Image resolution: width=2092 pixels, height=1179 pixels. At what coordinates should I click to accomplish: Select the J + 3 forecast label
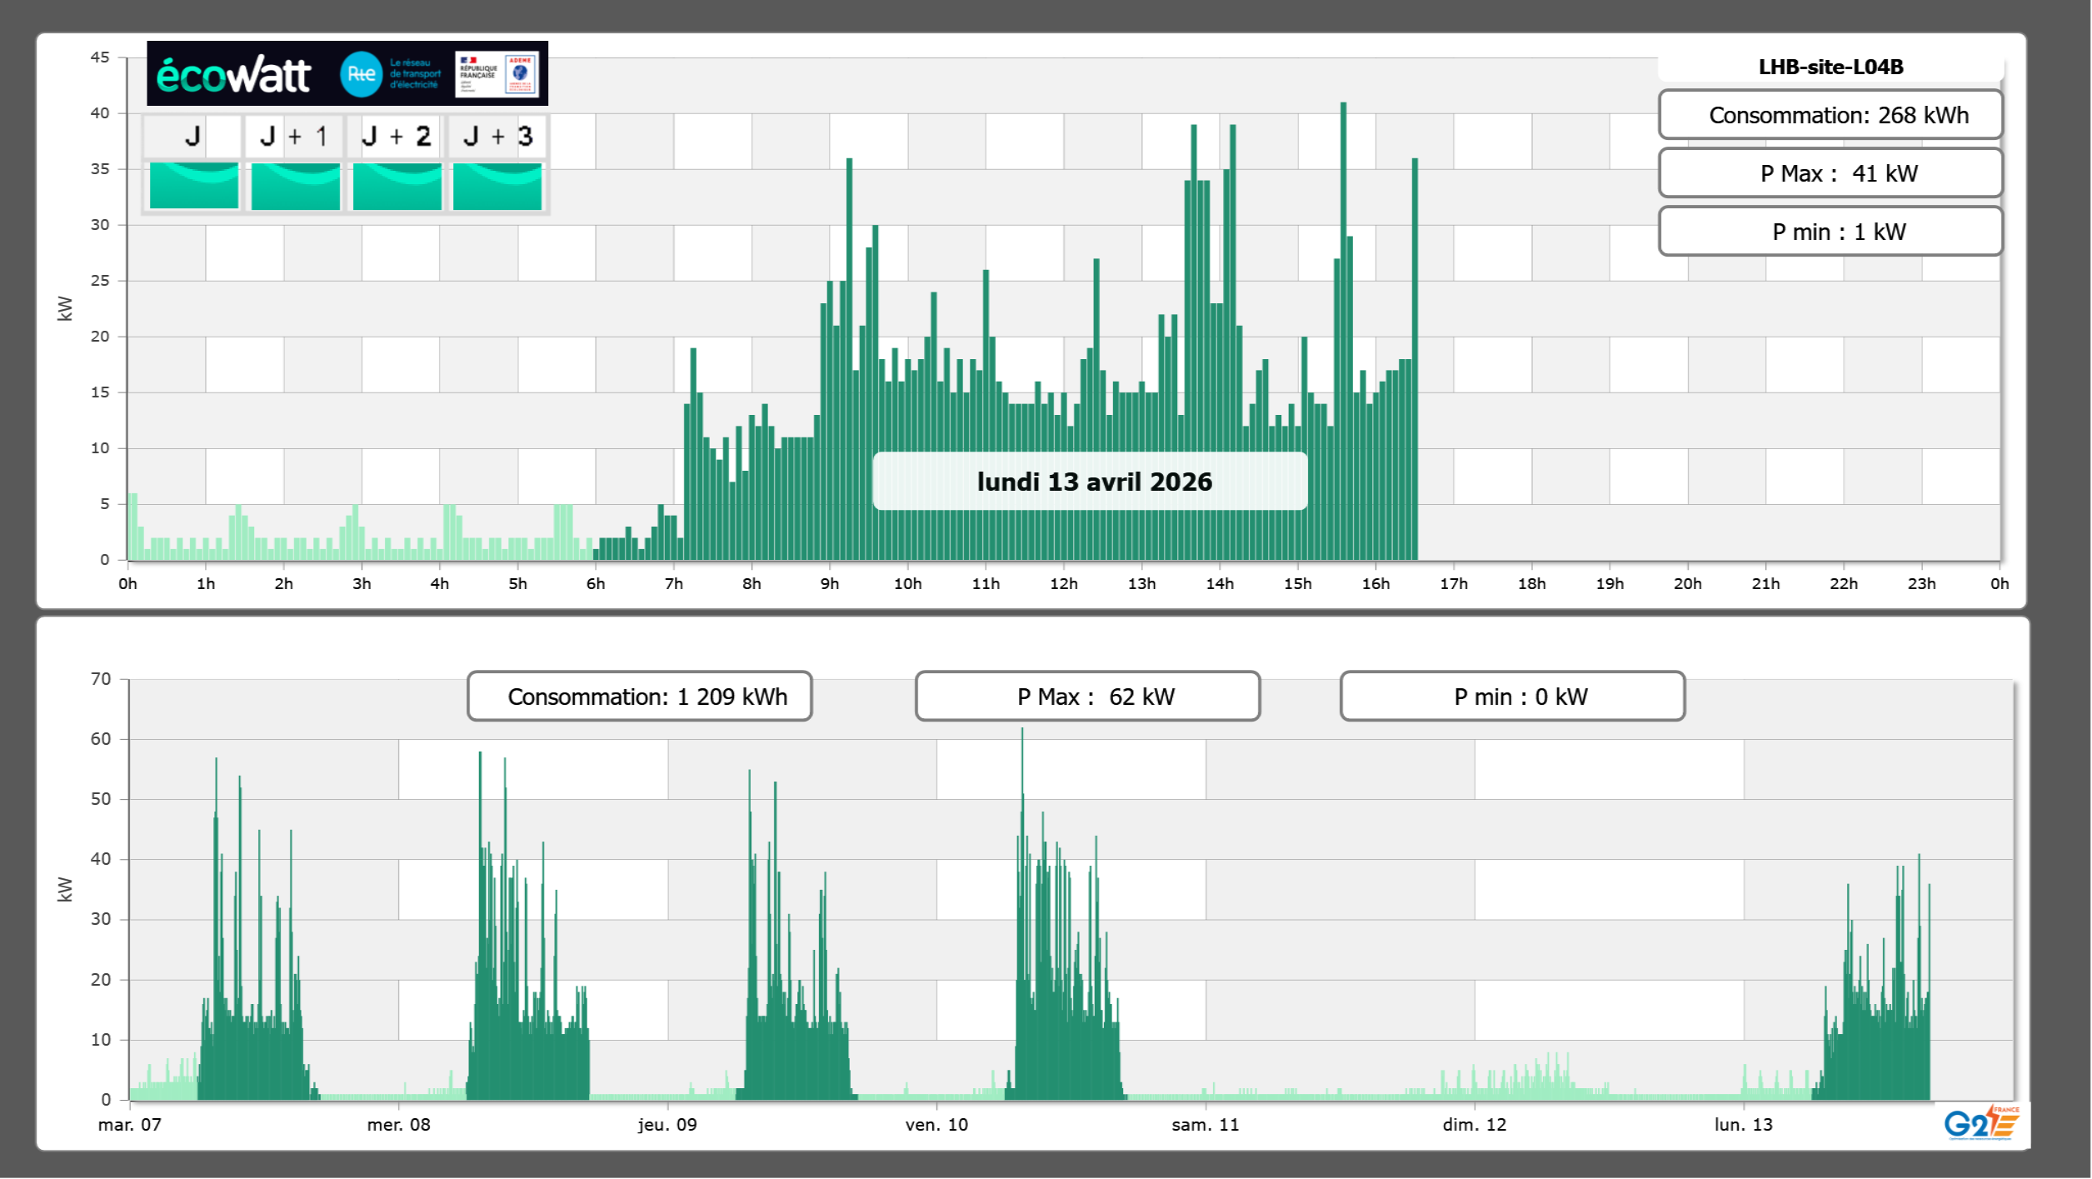pyautogui.click(x=497, y=136)
